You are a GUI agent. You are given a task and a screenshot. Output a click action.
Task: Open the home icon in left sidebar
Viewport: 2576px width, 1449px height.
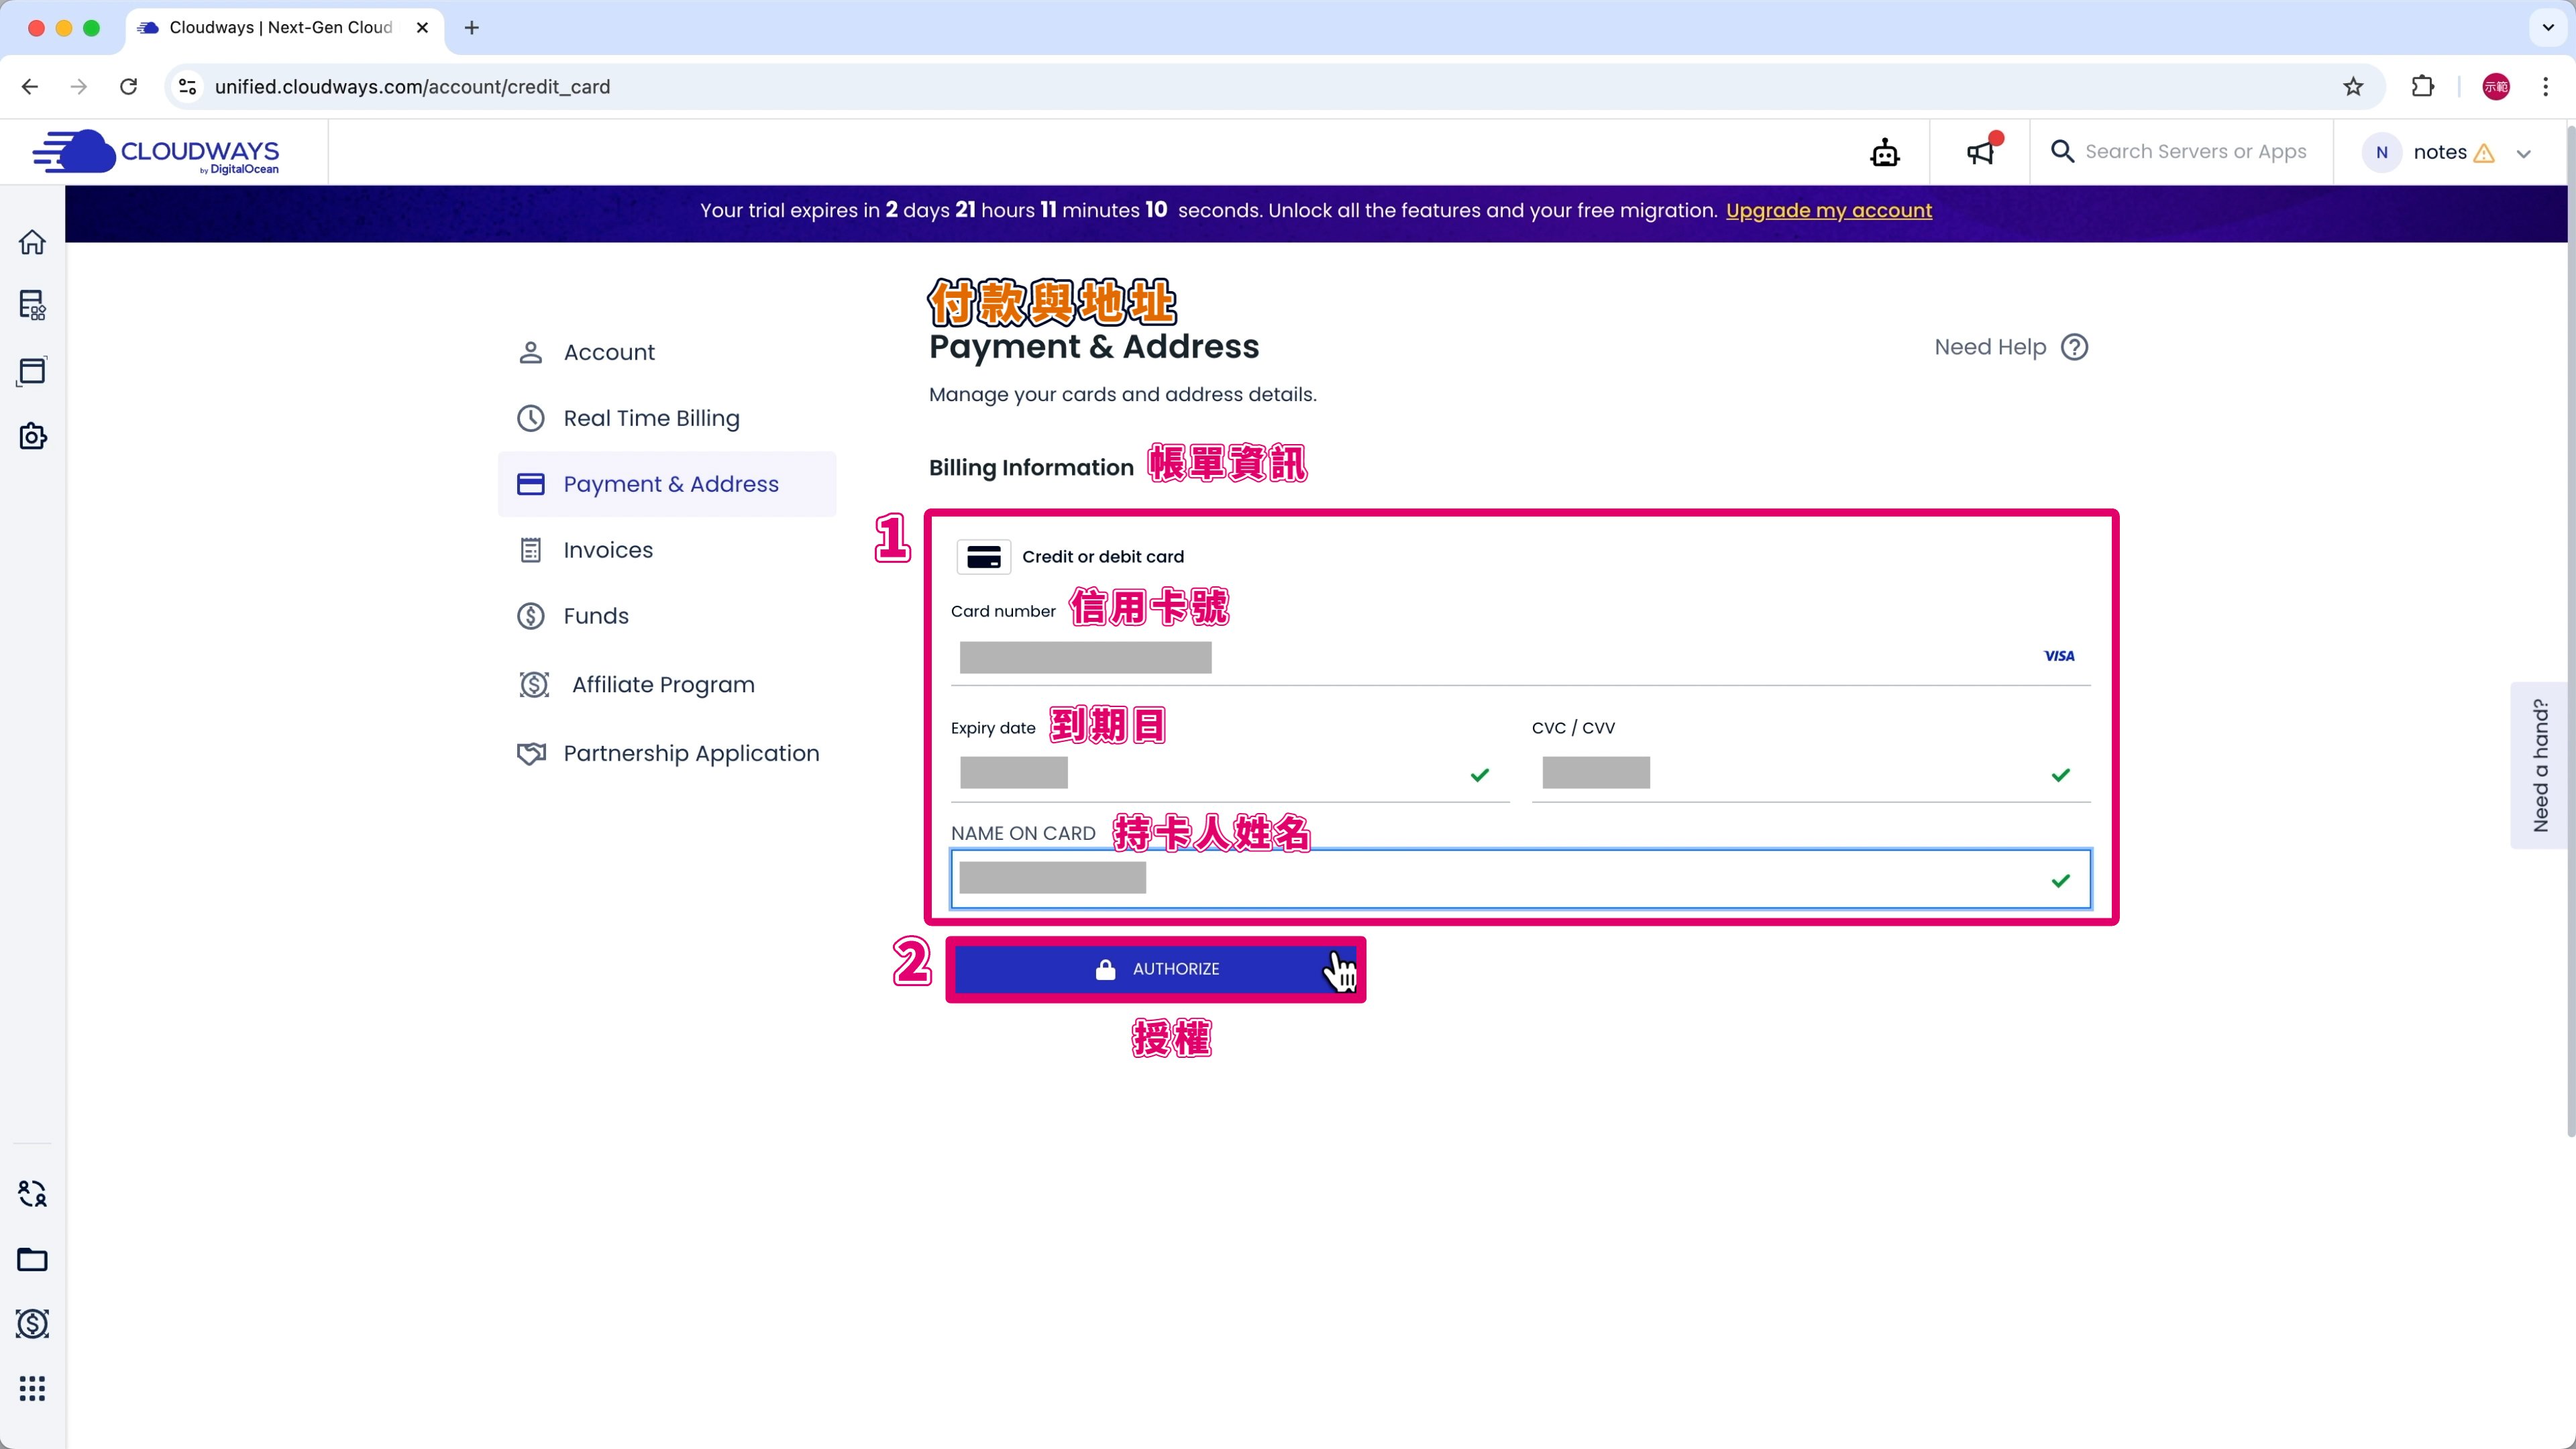32,242
